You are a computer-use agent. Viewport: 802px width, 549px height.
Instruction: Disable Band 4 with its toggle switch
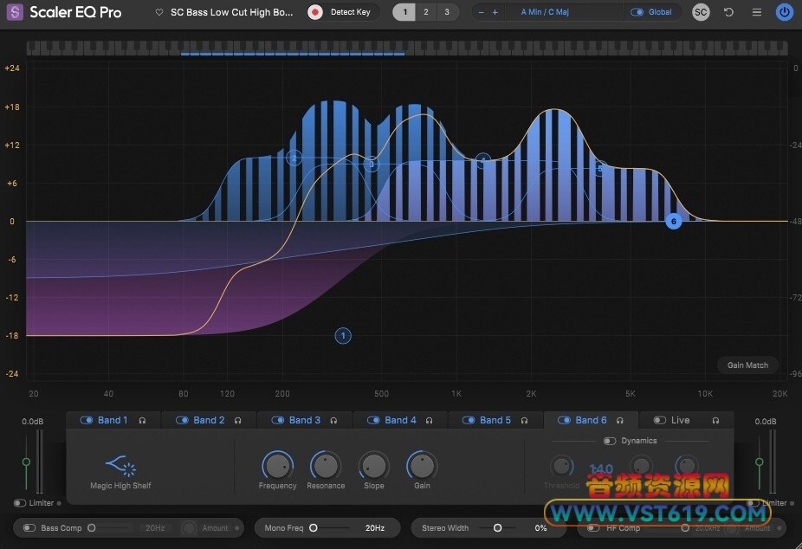(x=373, y=420)
